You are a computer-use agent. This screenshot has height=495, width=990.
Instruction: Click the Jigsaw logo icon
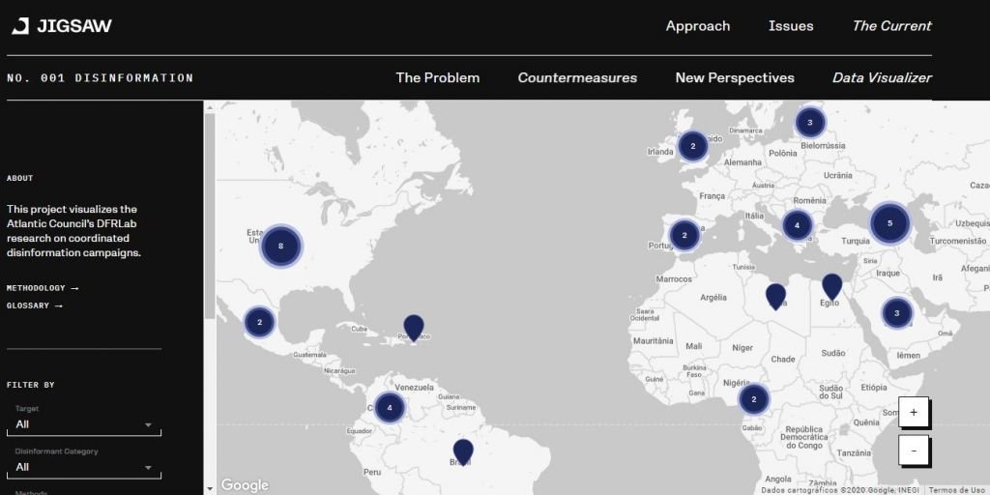click(20, 26)
